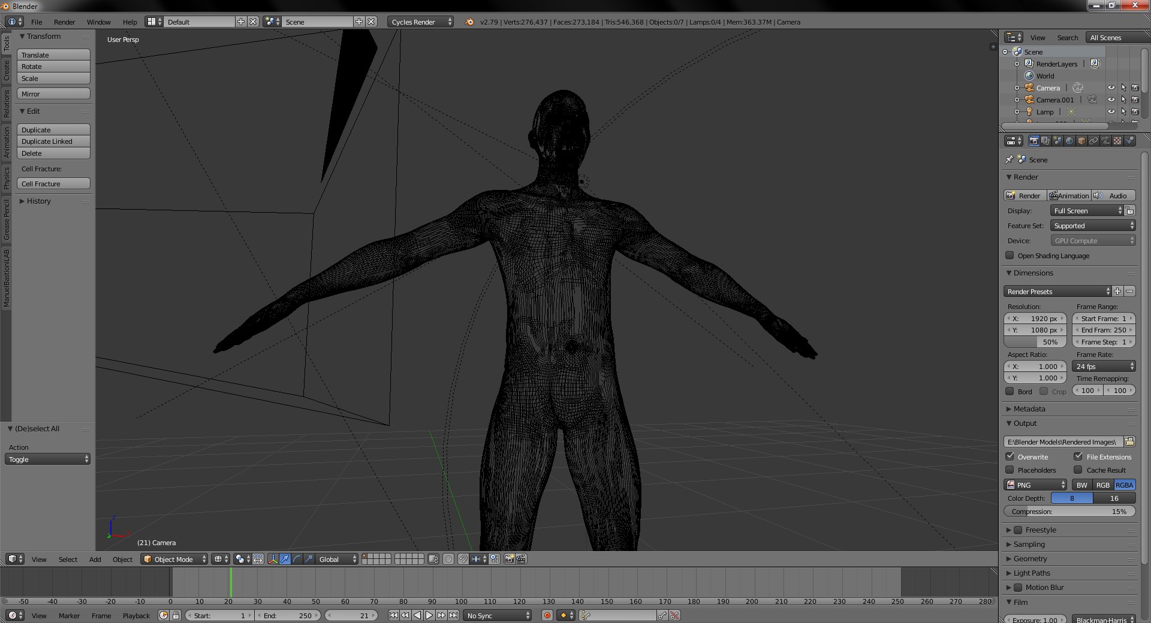Screen dimensions: 1151x623
Task: Switch to the Physics tool shelf tab
Action: [7, 178]
